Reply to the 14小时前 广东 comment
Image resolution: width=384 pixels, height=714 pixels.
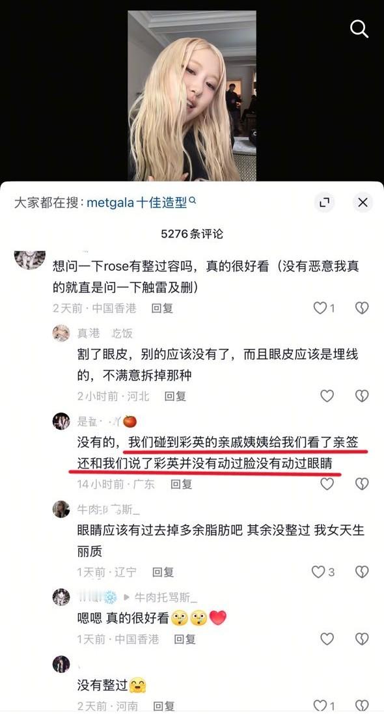tap(182, 484)
